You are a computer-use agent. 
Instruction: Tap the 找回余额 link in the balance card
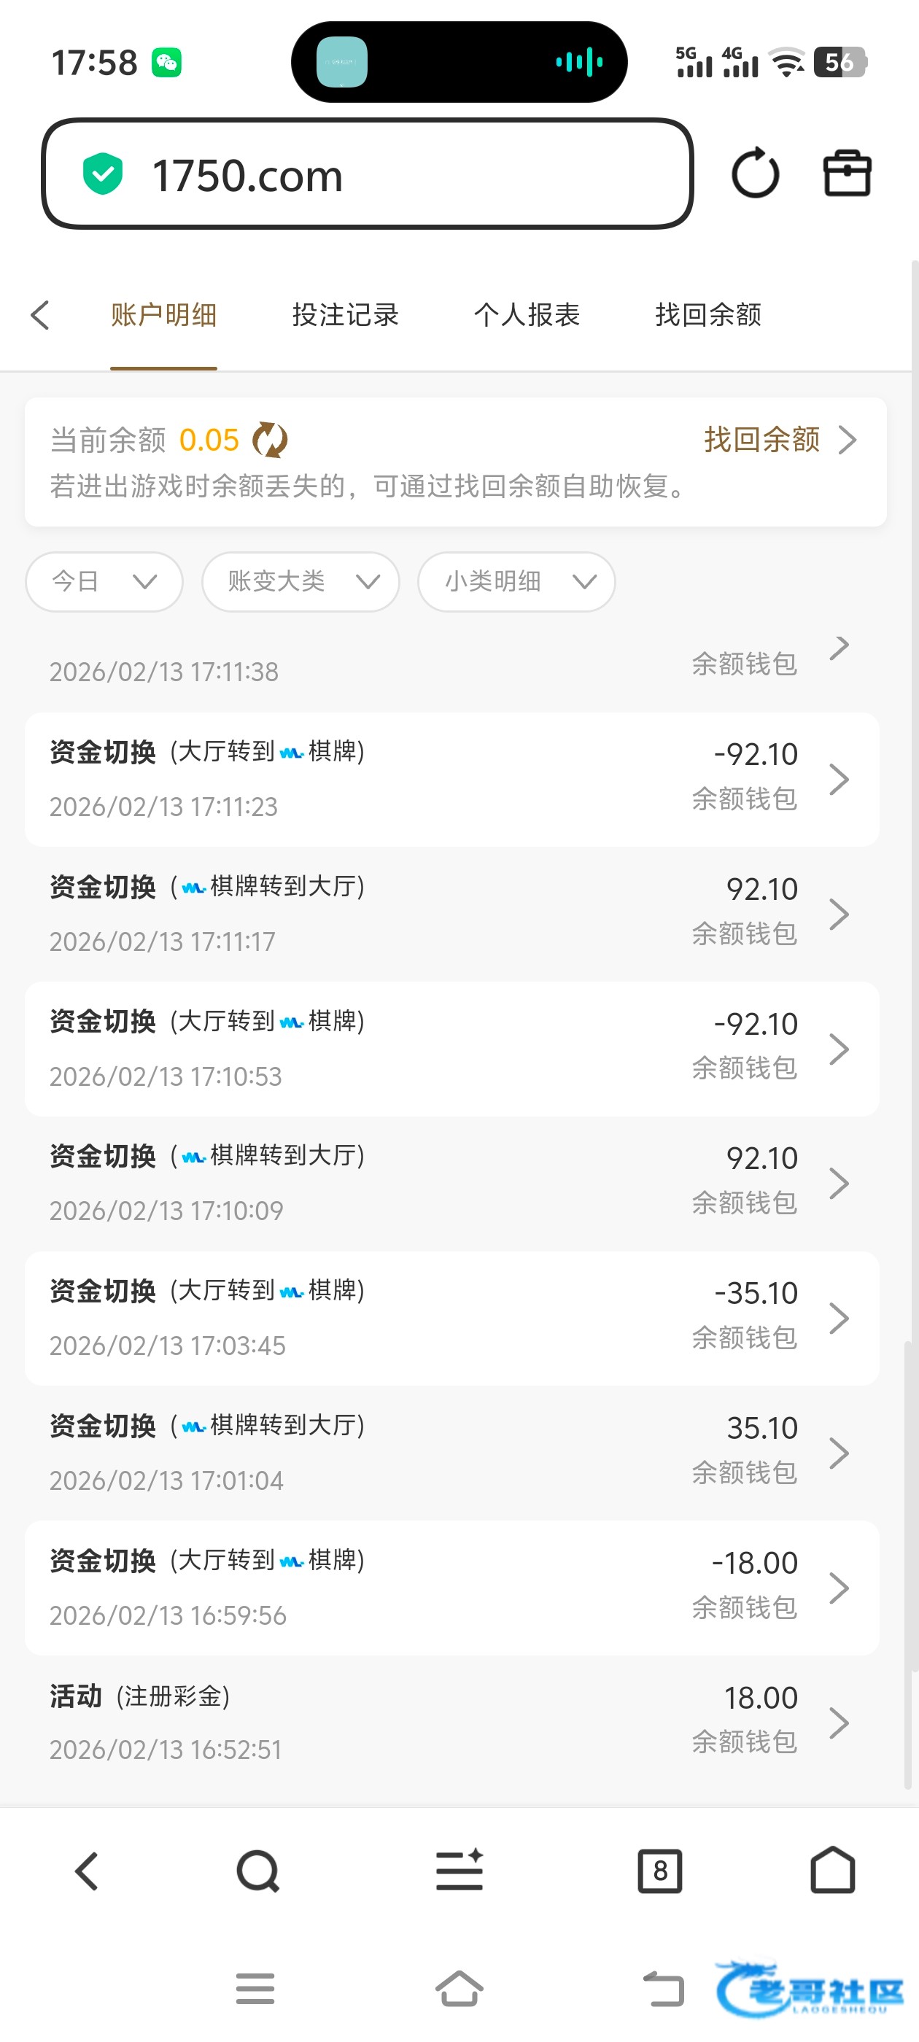tap(779, 440)
